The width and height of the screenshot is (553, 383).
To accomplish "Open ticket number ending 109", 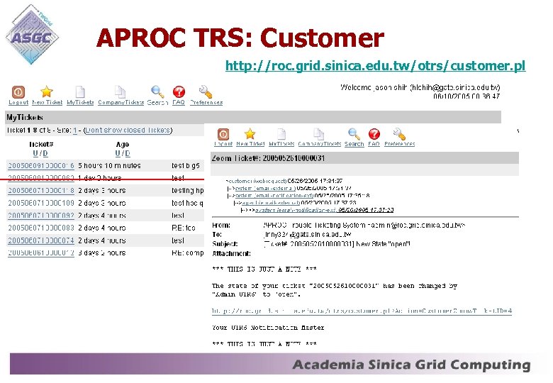I will tap(41, 203).
